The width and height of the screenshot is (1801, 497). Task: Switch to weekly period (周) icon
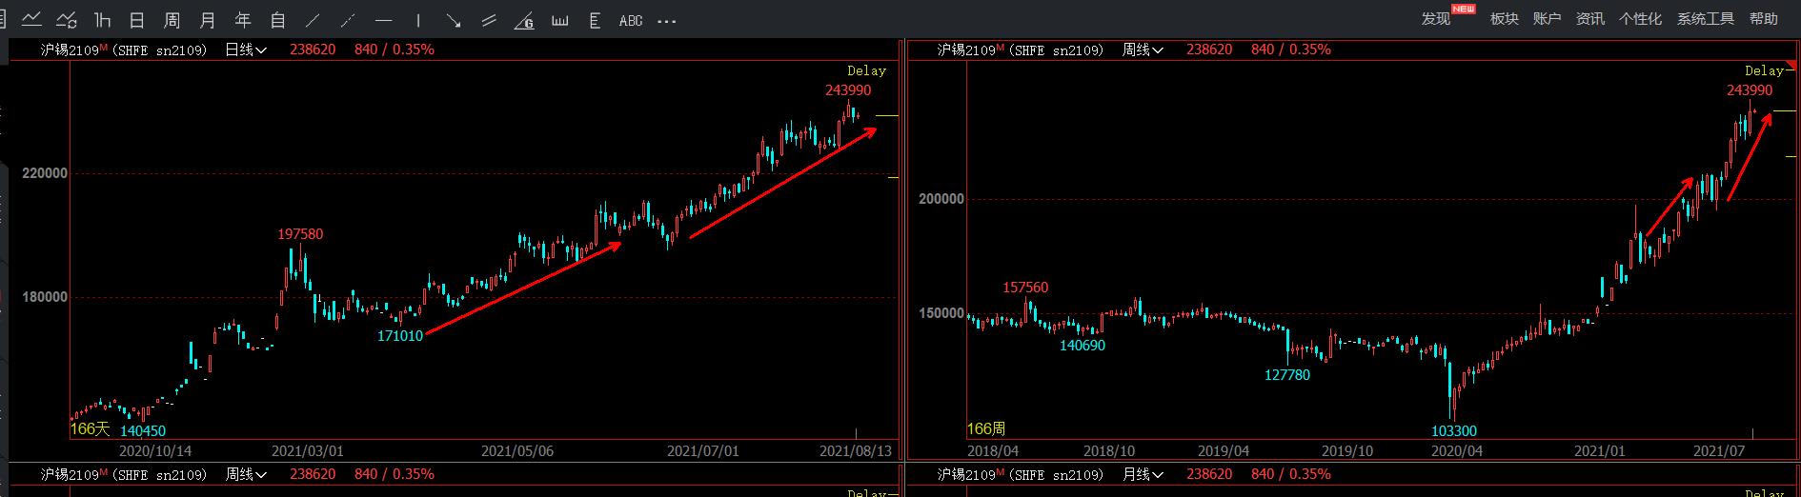click(x=172, y=19)
